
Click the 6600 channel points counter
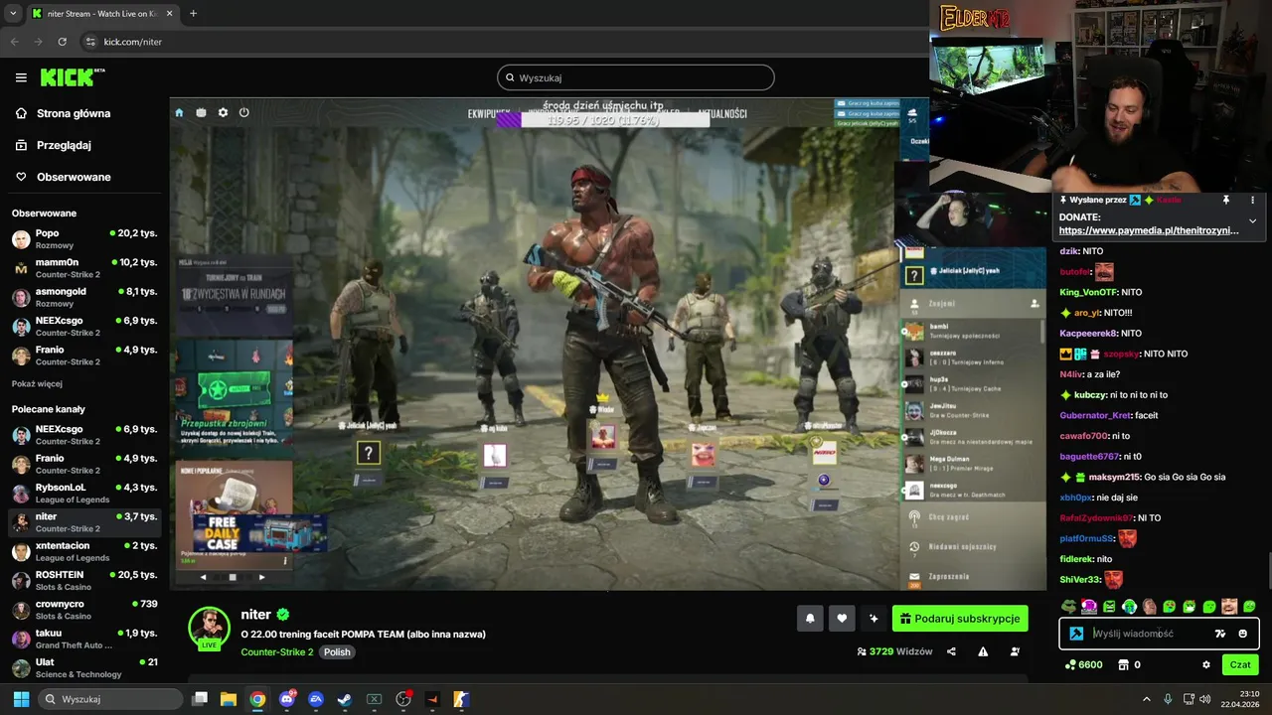click(1083, 664)
